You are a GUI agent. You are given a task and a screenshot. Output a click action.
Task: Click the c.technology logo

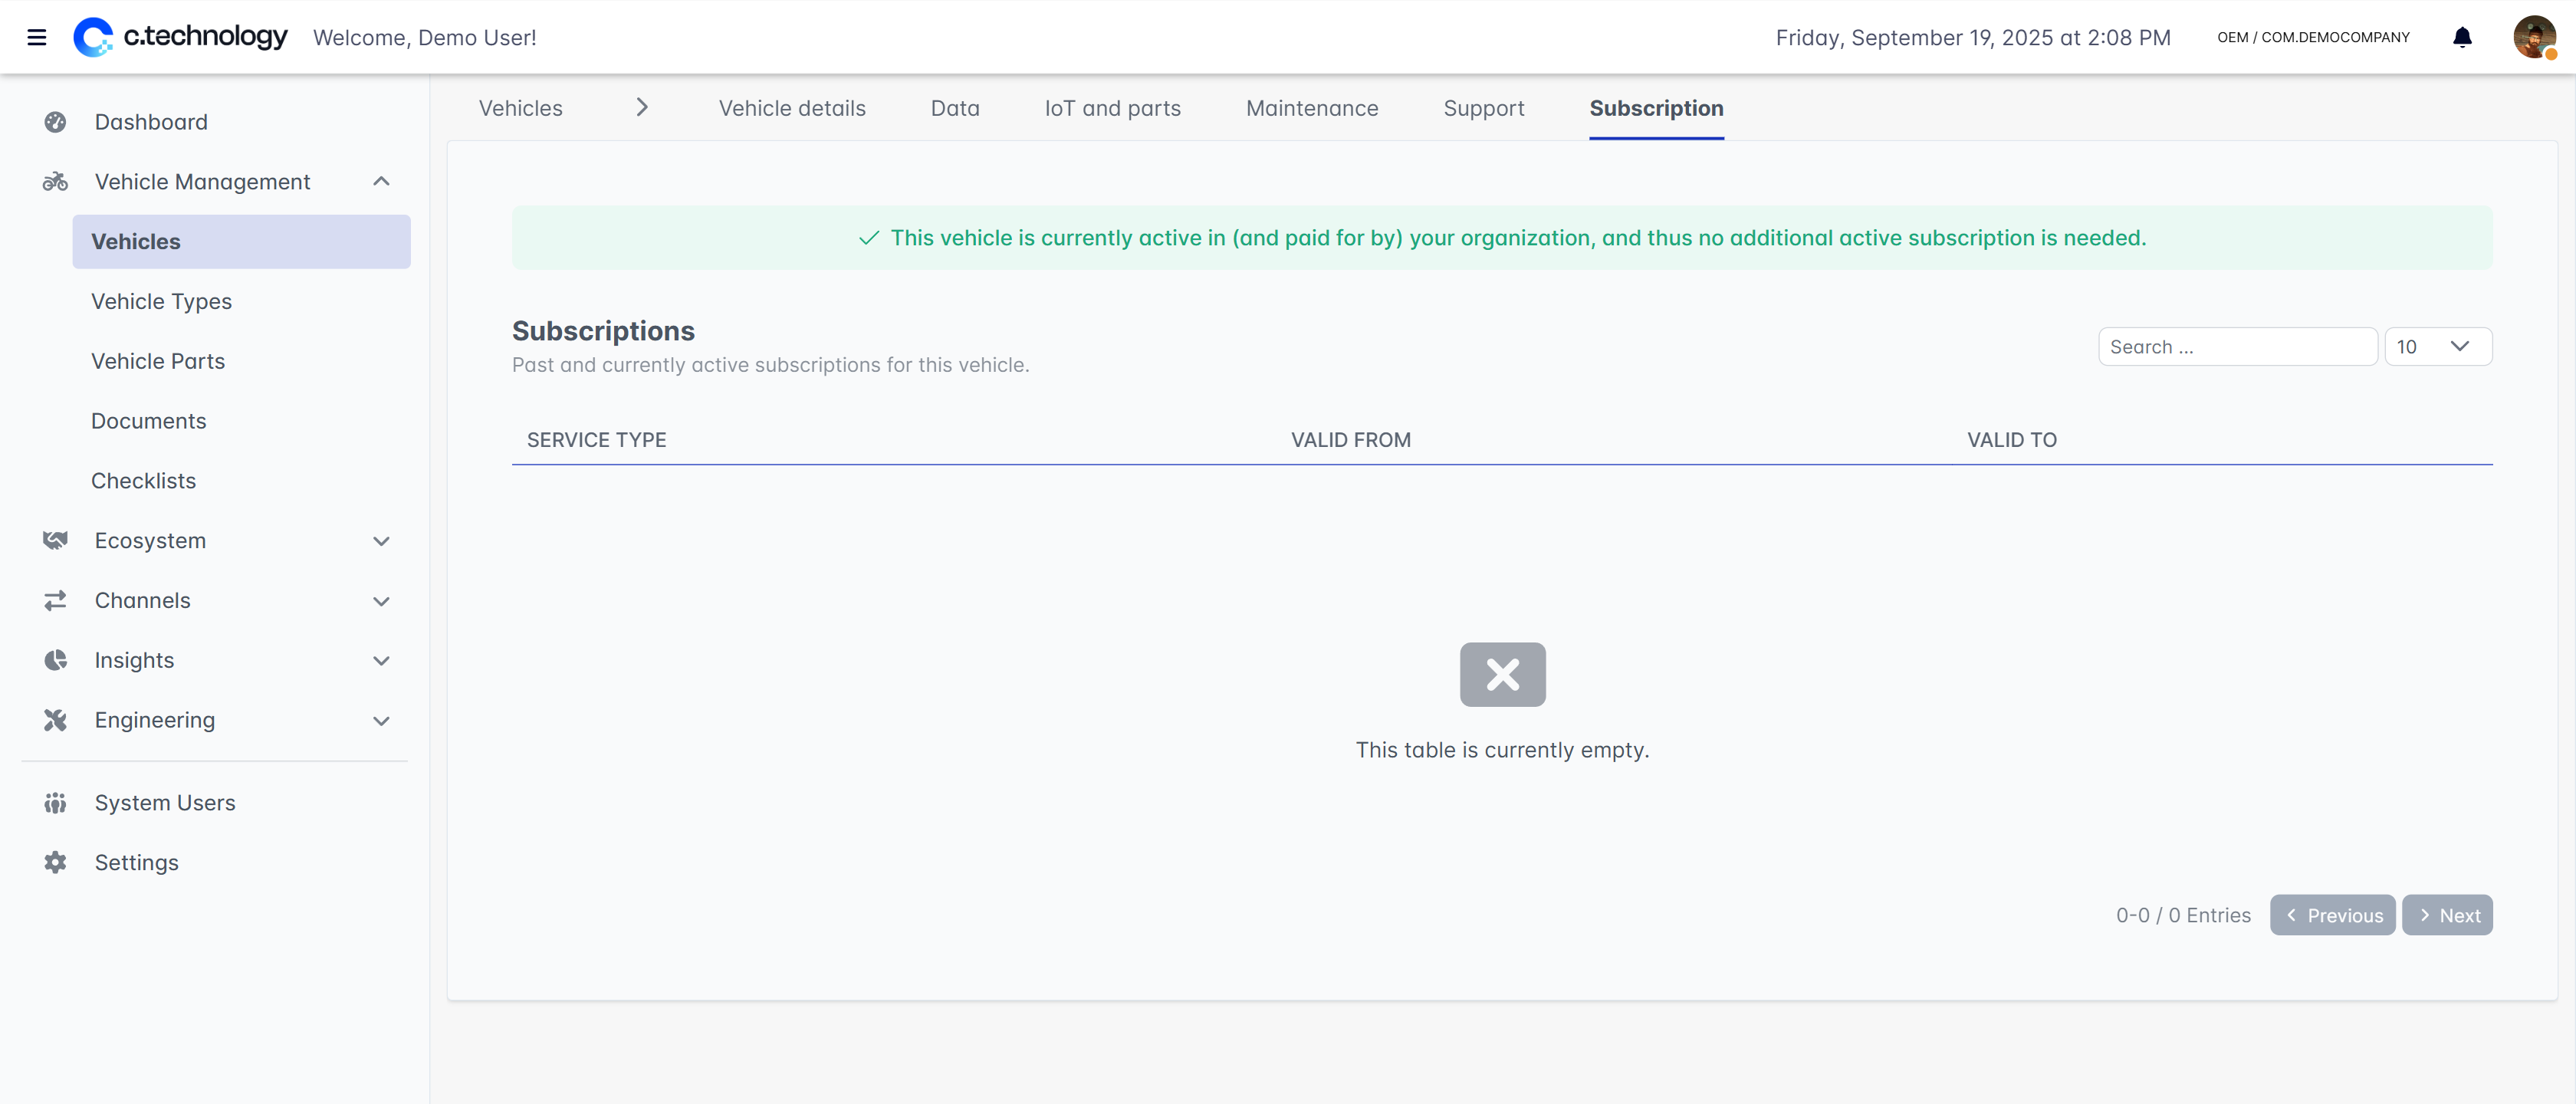(x=181, y=37)
